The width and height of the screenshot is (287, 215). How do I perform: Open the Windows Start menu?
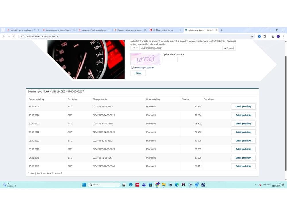point(84,185)
